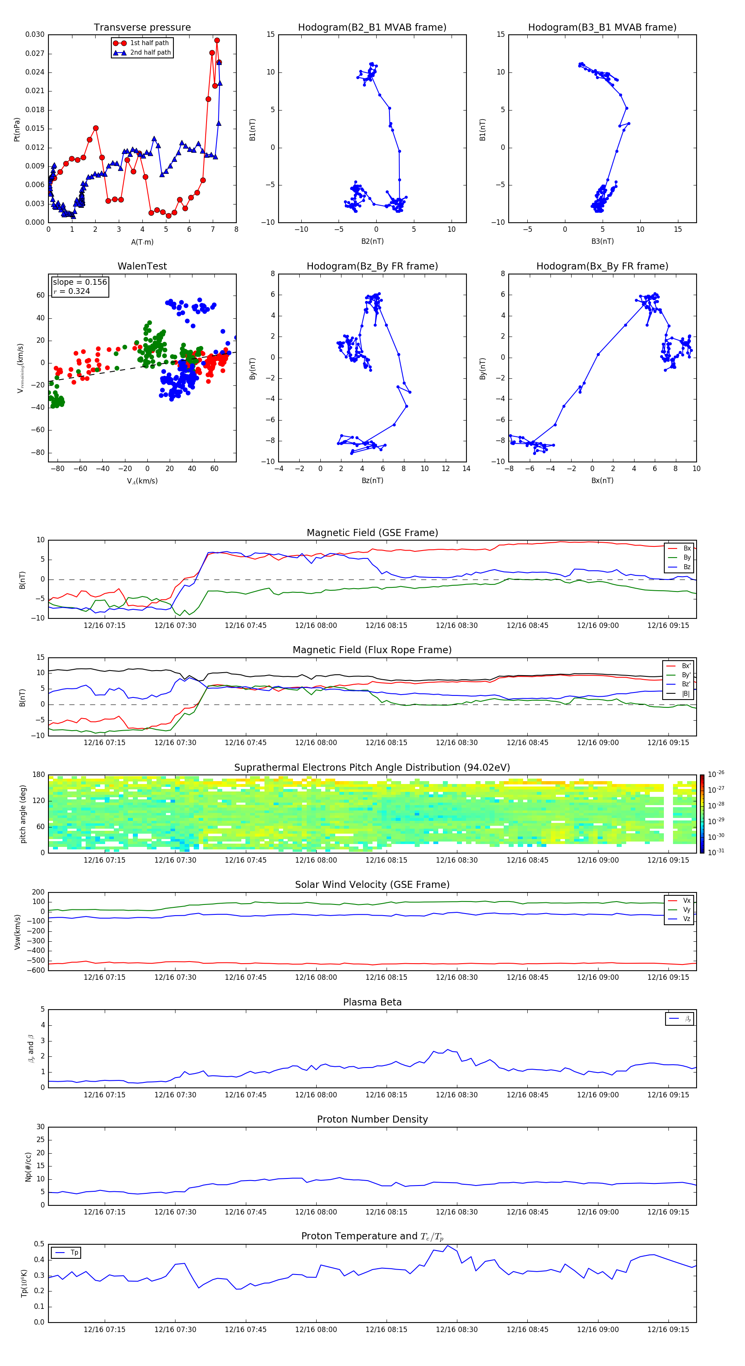Click the 'Solar Wind Velocity (GSE Frame)' title
Screen dimensions: 745x1366
372,885
